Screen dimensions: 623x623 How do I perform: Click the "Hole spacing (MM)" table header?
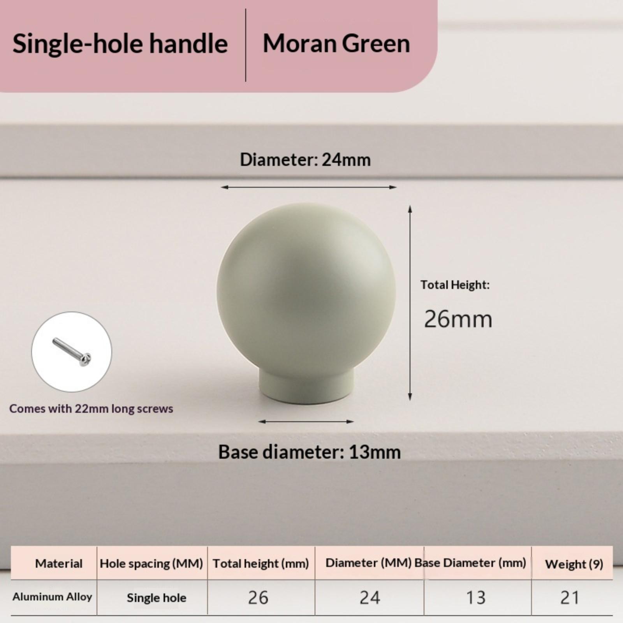(x=151, y=563)
